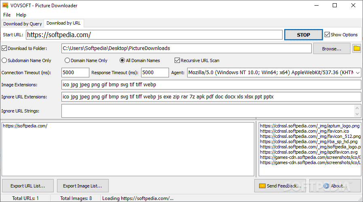Screen dimensions: 363x202
Task: Switch to Download by Query tab
Action: (x=23, y=24)
